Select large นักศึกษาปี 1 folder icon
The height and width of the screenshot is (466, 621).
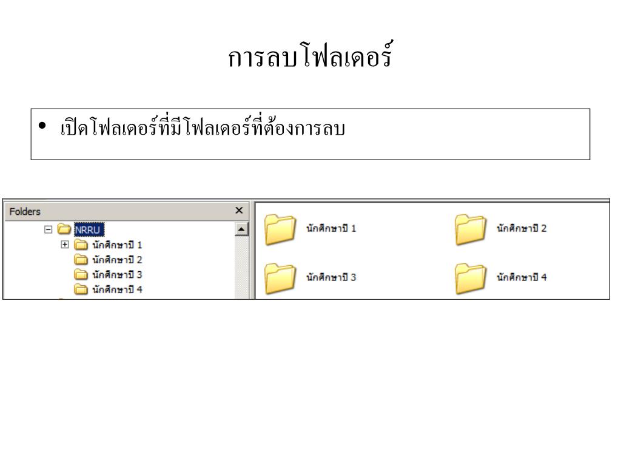280,229
